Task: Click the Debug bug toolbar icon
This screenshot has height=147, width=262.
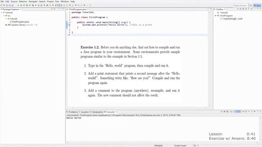Action: tap(21, 5)
